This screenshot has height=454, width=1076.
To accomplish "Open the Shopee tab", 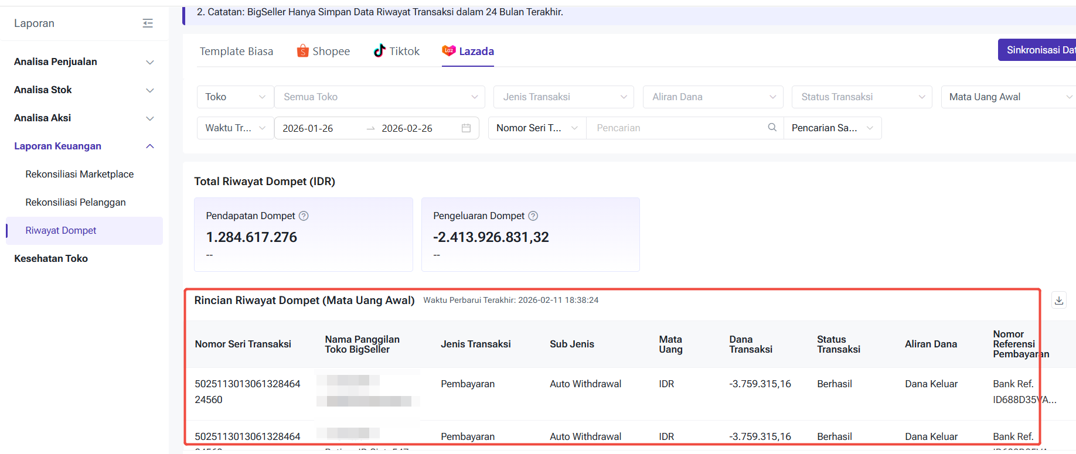I will pyautogui.click(x=324, y=52).
